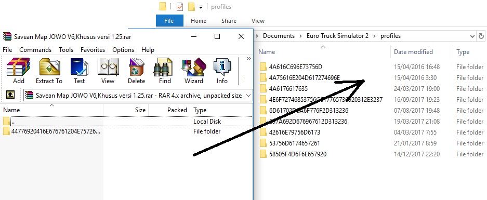Click the Add archive tool in WinRAR

click(18, 71)
